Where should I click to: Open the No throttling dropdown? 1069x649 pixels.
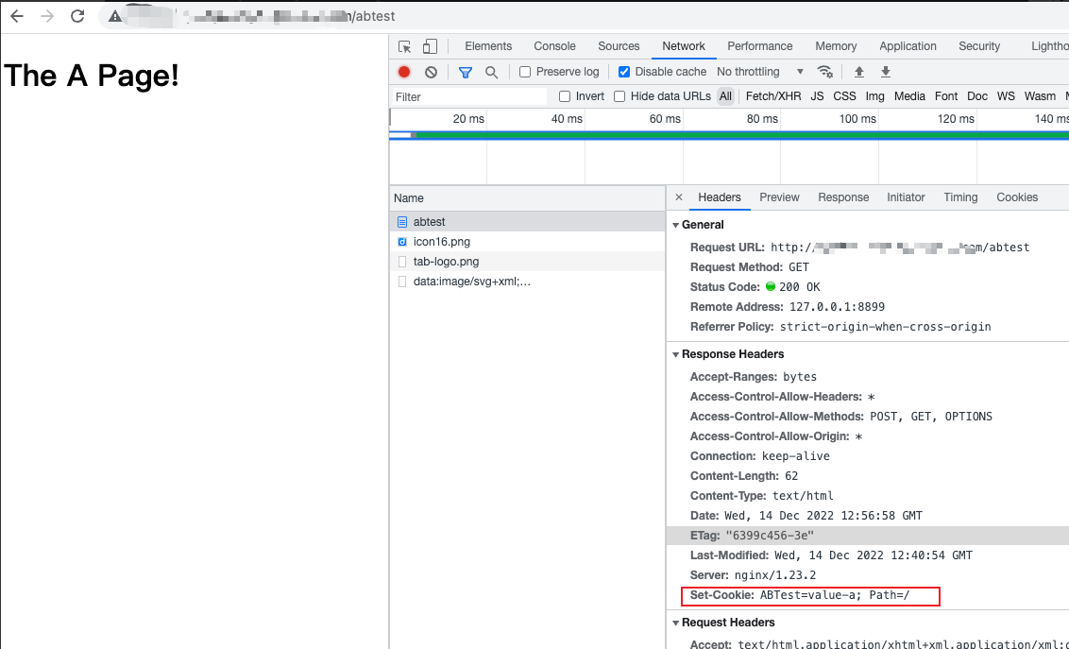760,72
